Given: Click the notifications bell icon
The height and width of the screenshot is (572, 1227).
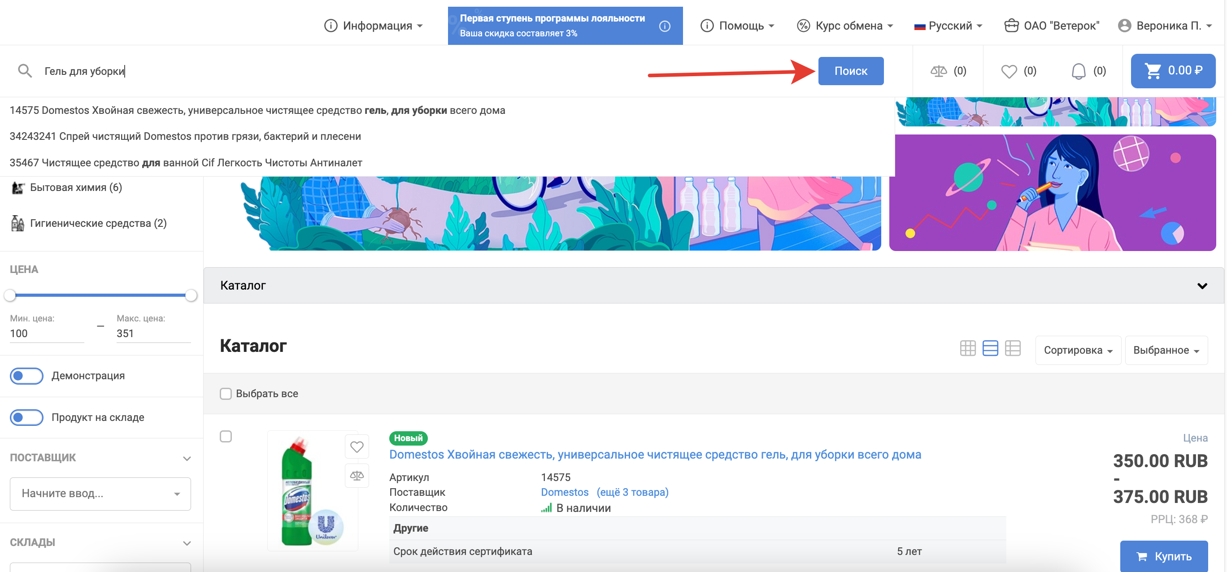Looking at the screenshot, I should pyautogui.click(x=1078, y=71).
